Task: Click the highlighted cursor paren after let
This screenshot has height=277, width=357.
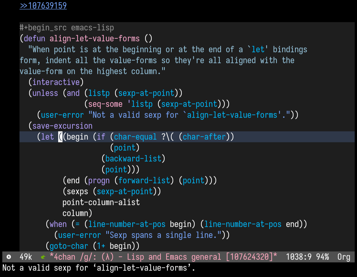Action: (60, 137)
